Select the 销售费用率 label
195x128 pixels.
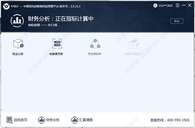(x=56, y=54)
